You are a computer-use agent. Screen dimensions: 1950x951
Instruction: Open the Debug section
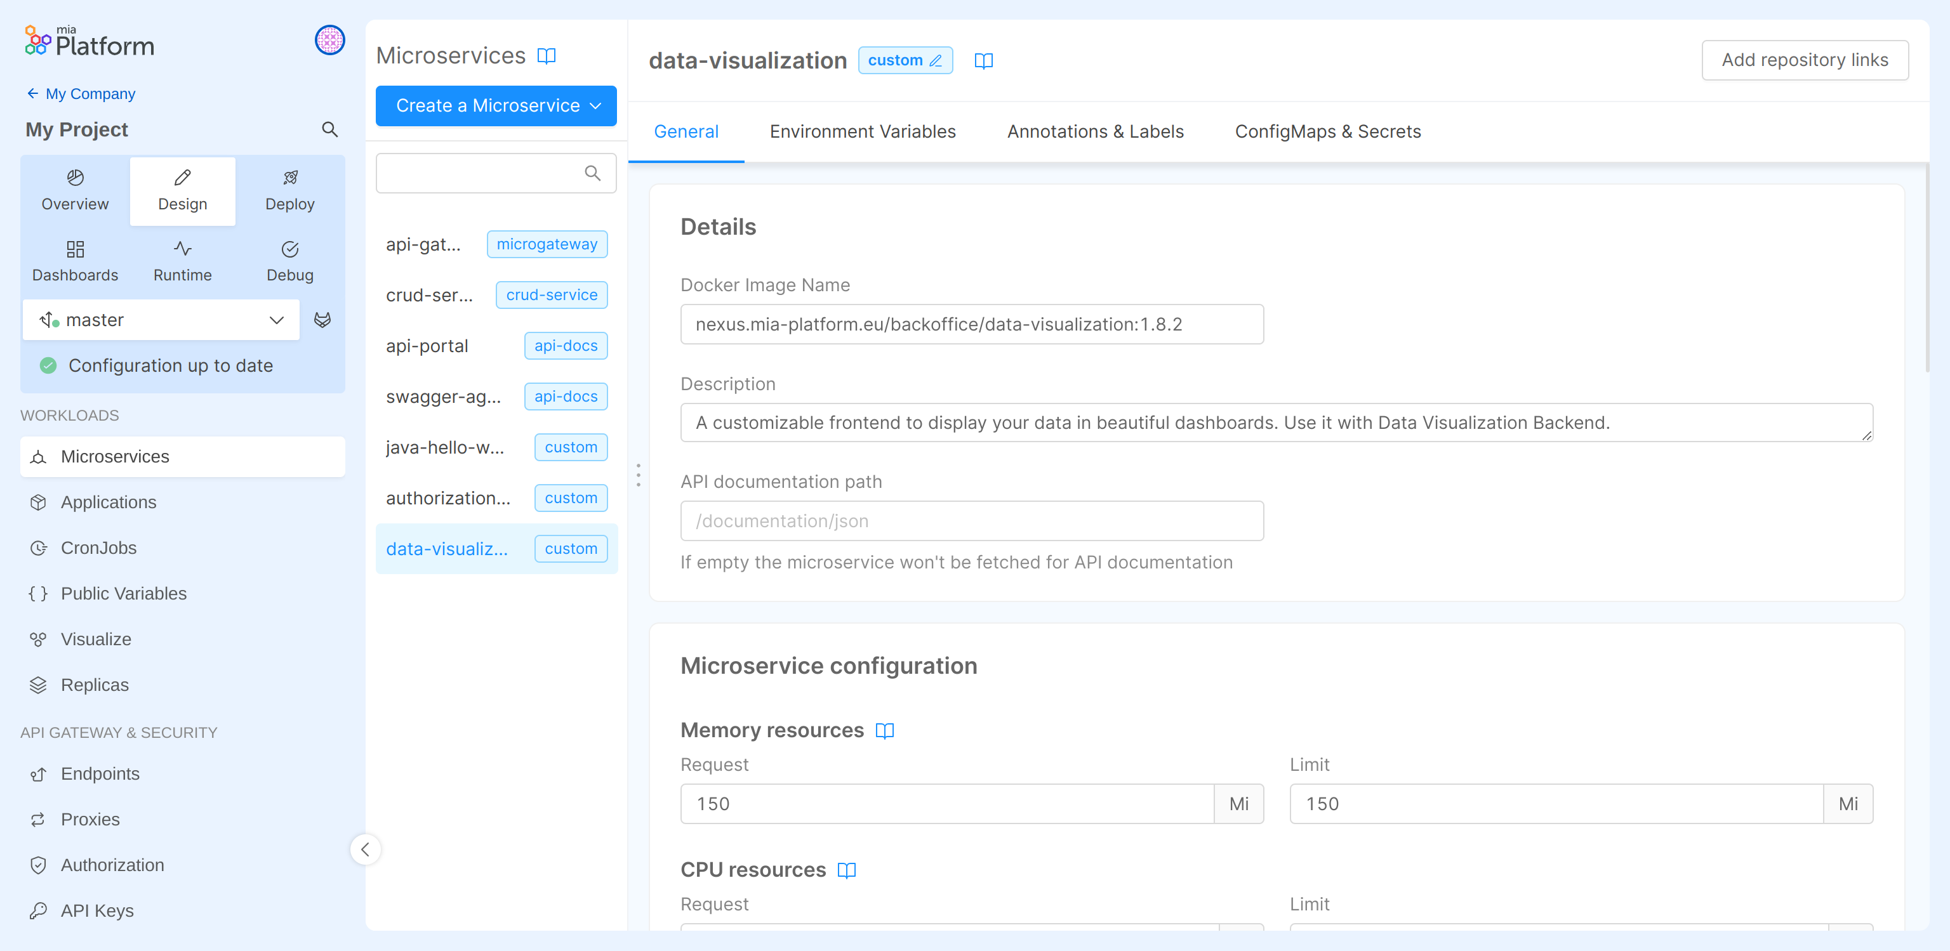tap(290, 261)
